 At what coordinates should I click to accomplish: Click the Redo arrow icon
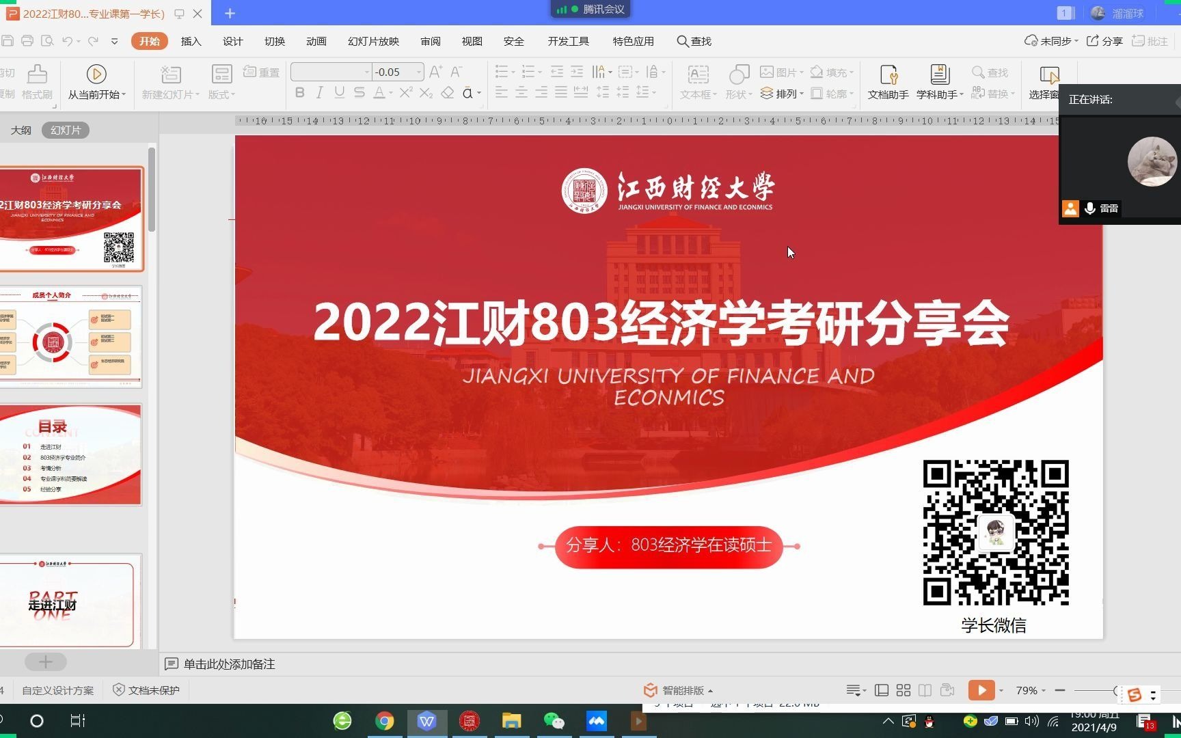coord(93,41)
